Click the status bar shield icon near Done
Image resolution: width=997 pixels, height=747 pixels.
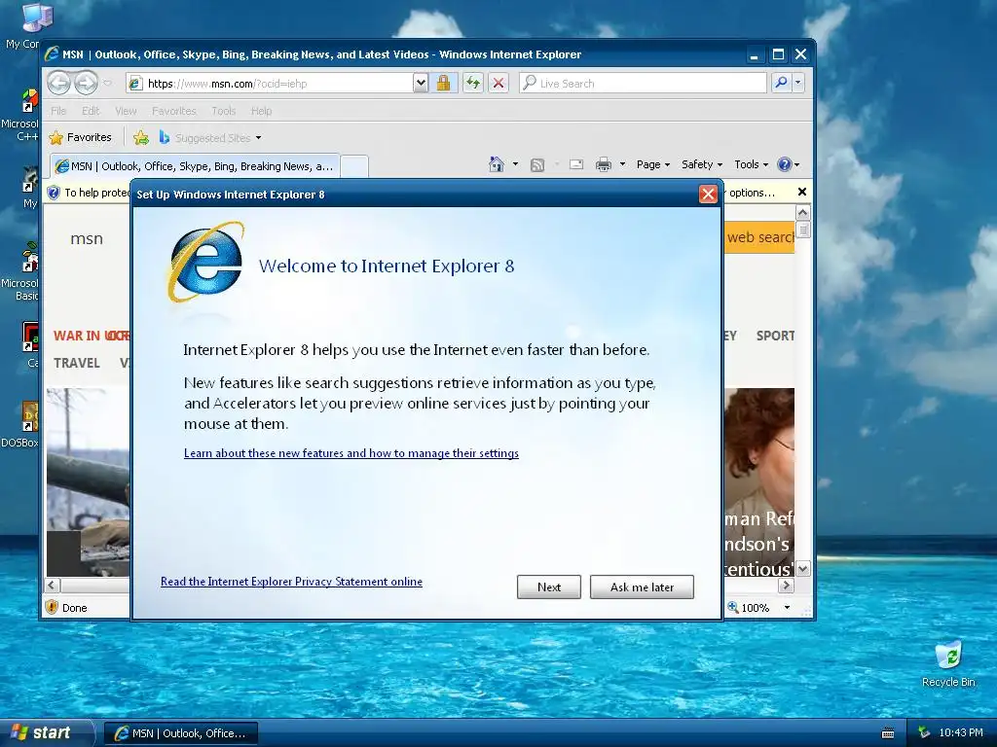53,607
